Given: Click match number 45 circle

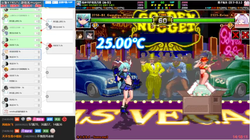Looking at the screenshot, I should tap(47, 96).
